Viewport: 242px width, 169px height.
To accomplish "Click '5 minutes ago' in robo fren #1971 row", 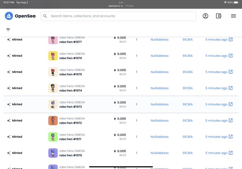I will [x=216, y=137].
